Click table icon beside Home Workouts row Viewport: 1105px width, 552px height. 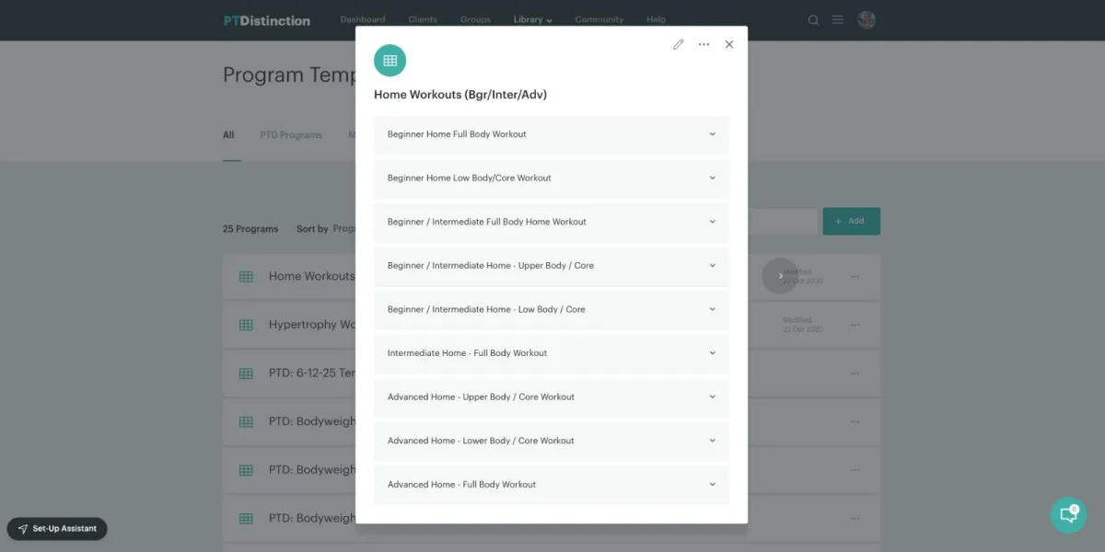click(x=246, y=277)
